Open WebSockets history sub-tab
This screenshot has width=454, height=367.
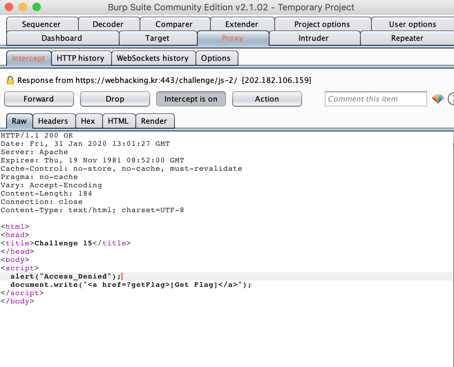pyautogui.click(x=153, y=58)
